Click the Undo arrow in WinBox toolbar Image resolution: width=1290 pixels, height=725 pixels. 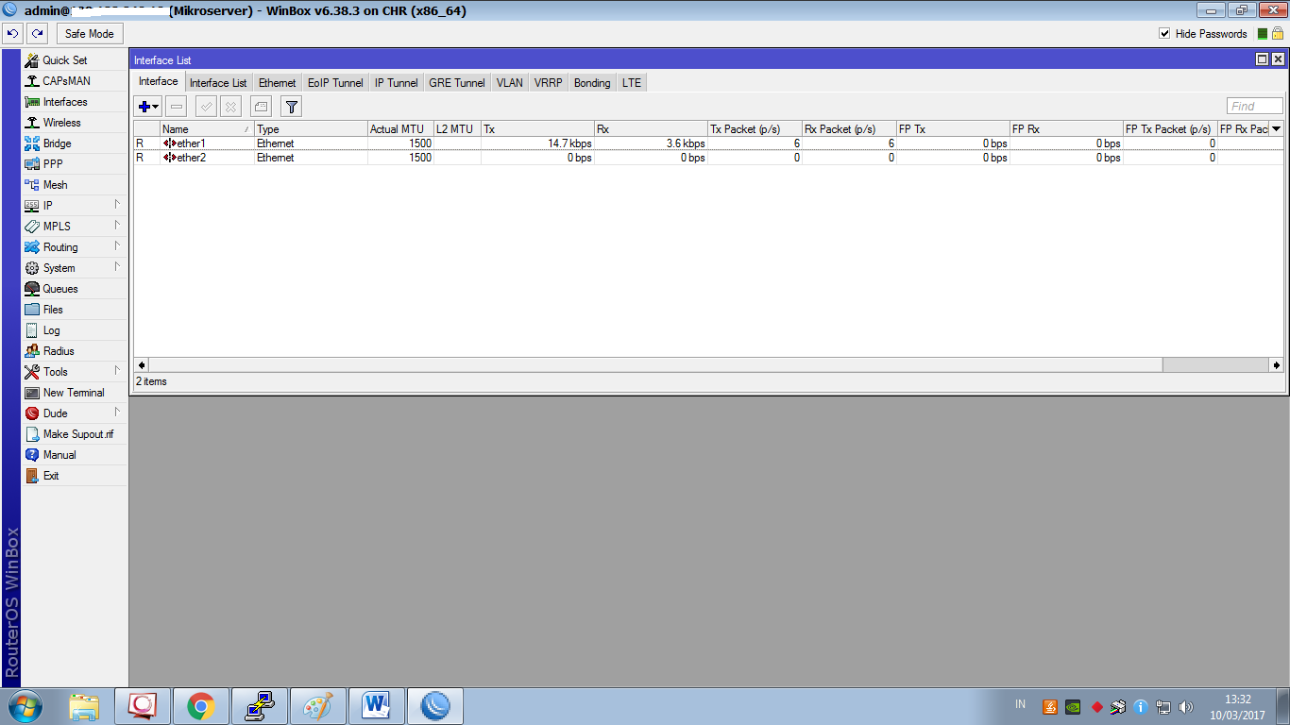tap(12, 33)
